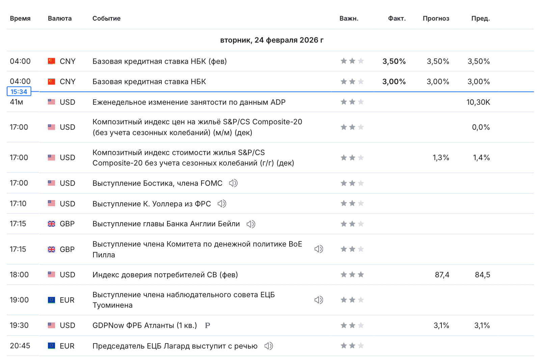Open the GDPNow ФРБ Атланты event
Screen dimensions: 542x360
(144, 326)
